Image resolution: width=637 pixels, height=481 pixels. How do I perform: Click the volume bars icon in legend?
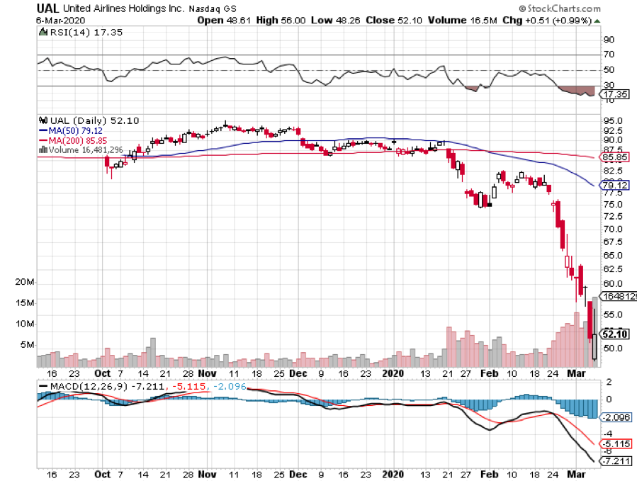tap(43, 150)
